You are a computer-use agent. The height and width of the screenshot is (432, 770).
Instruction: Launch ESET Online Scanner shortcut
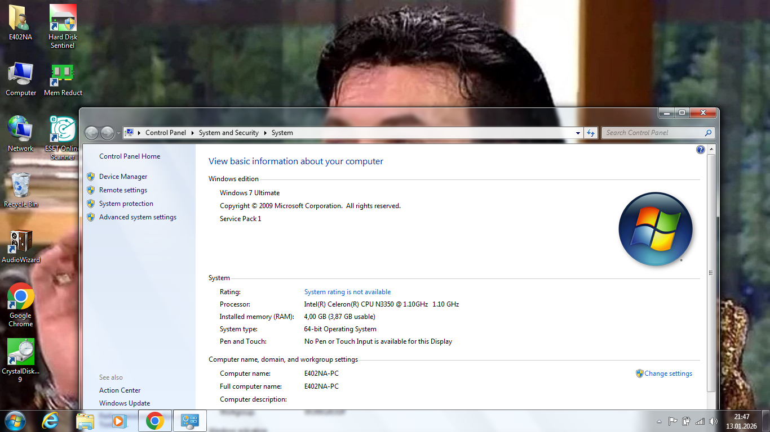[x=63, y=138]
